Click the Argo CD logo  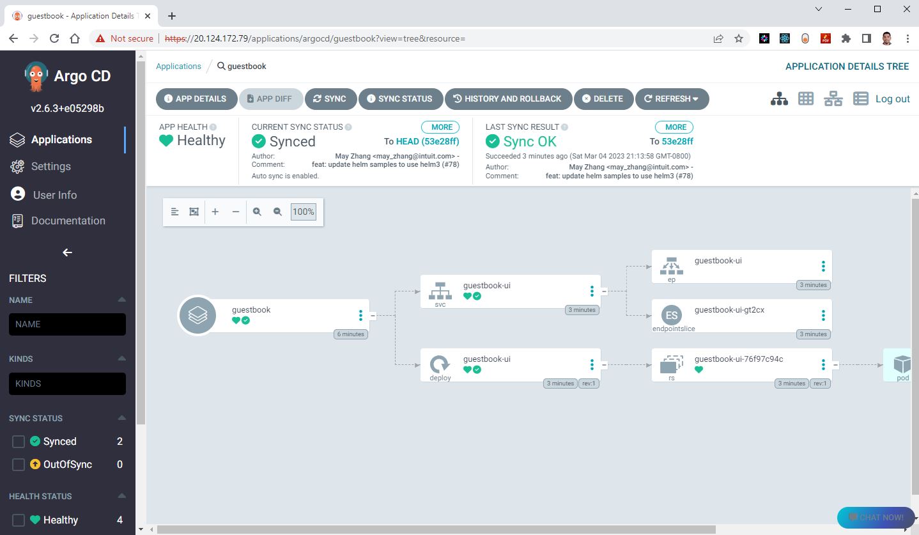[x=36, y=76]
